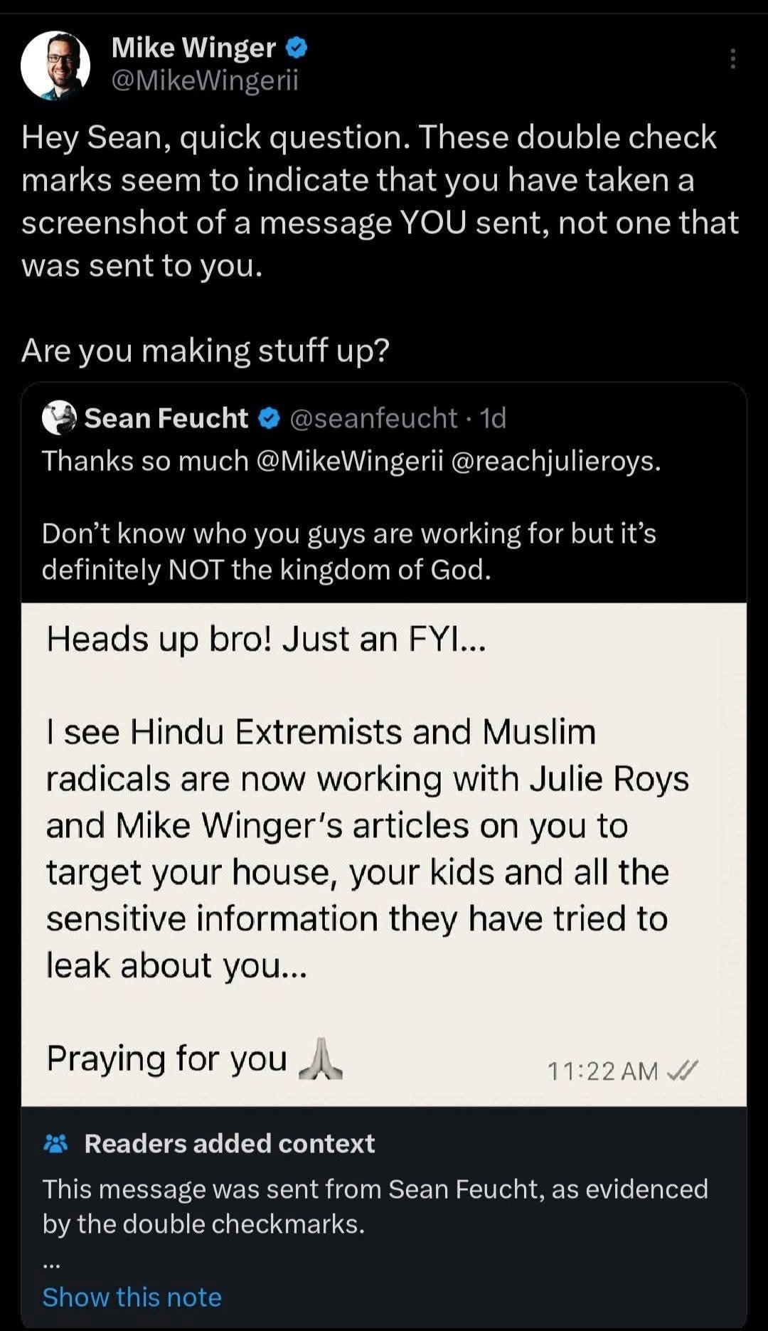Click the 1d timestamp on quoted post
The width and height of the screenshot is (768, 1331).
click(x=493, y=418)
